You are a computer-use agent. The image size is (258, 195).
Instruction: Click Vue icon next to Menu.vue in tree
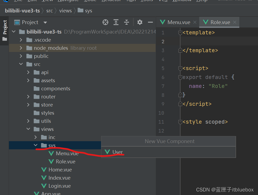coord(51,153)
